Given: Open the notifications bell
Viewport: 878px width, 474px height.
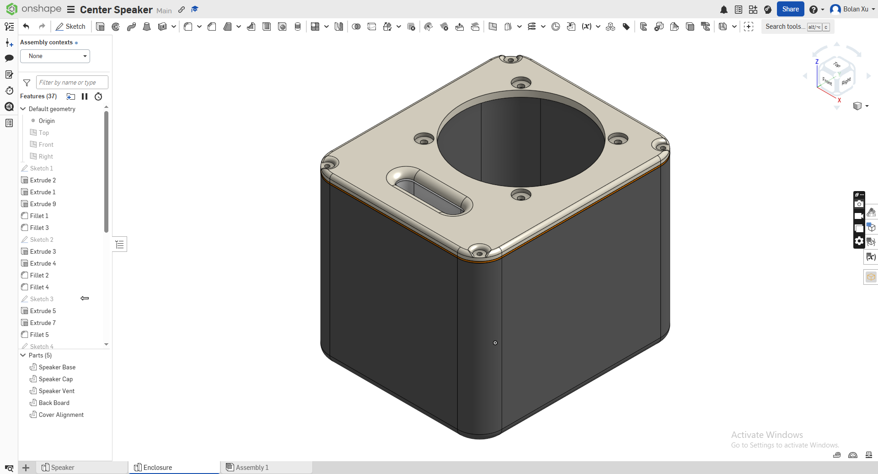Looking at the screenshot, I should [723, 10].
